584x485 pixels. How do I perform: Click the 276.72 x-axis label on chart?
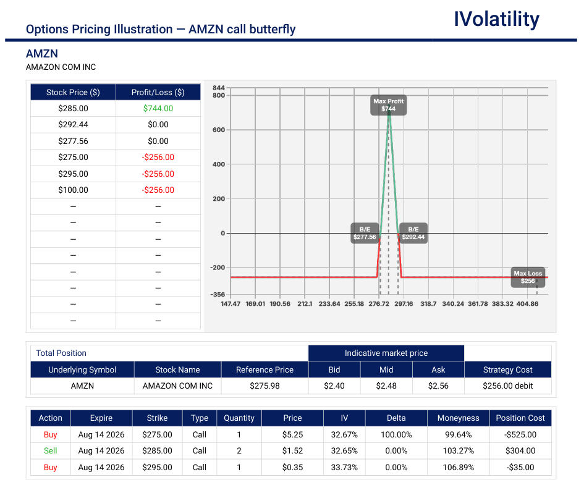[379, 304]
